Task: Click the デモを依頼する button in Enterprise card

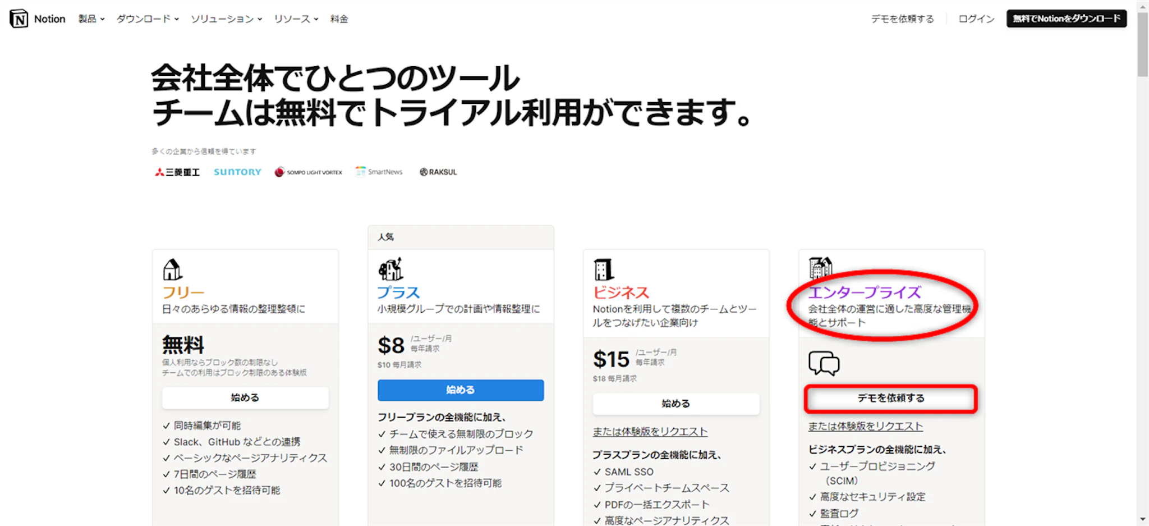Action: click(890, 399)
